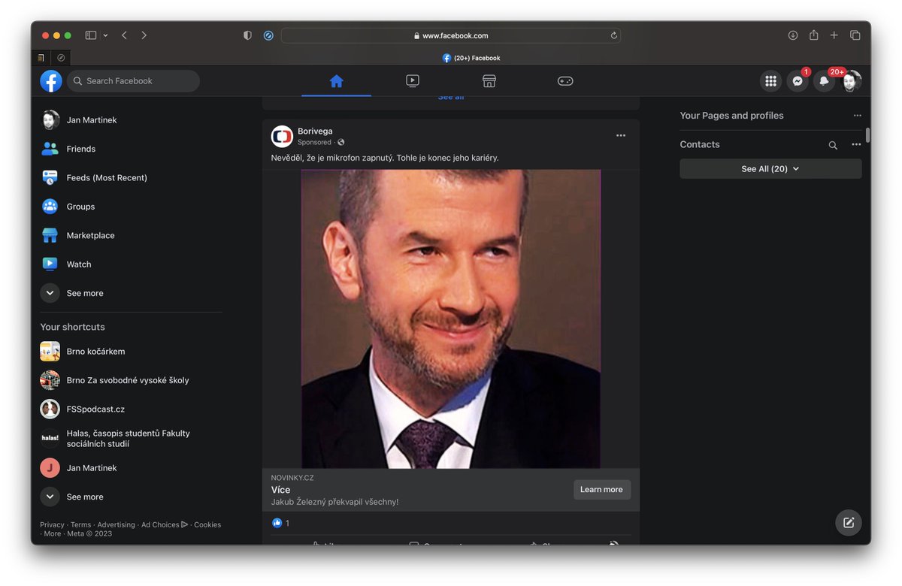The width and height of the screenshot is (902, 586).
Task: View the like reaction count
Action: [x=282, y=523]
